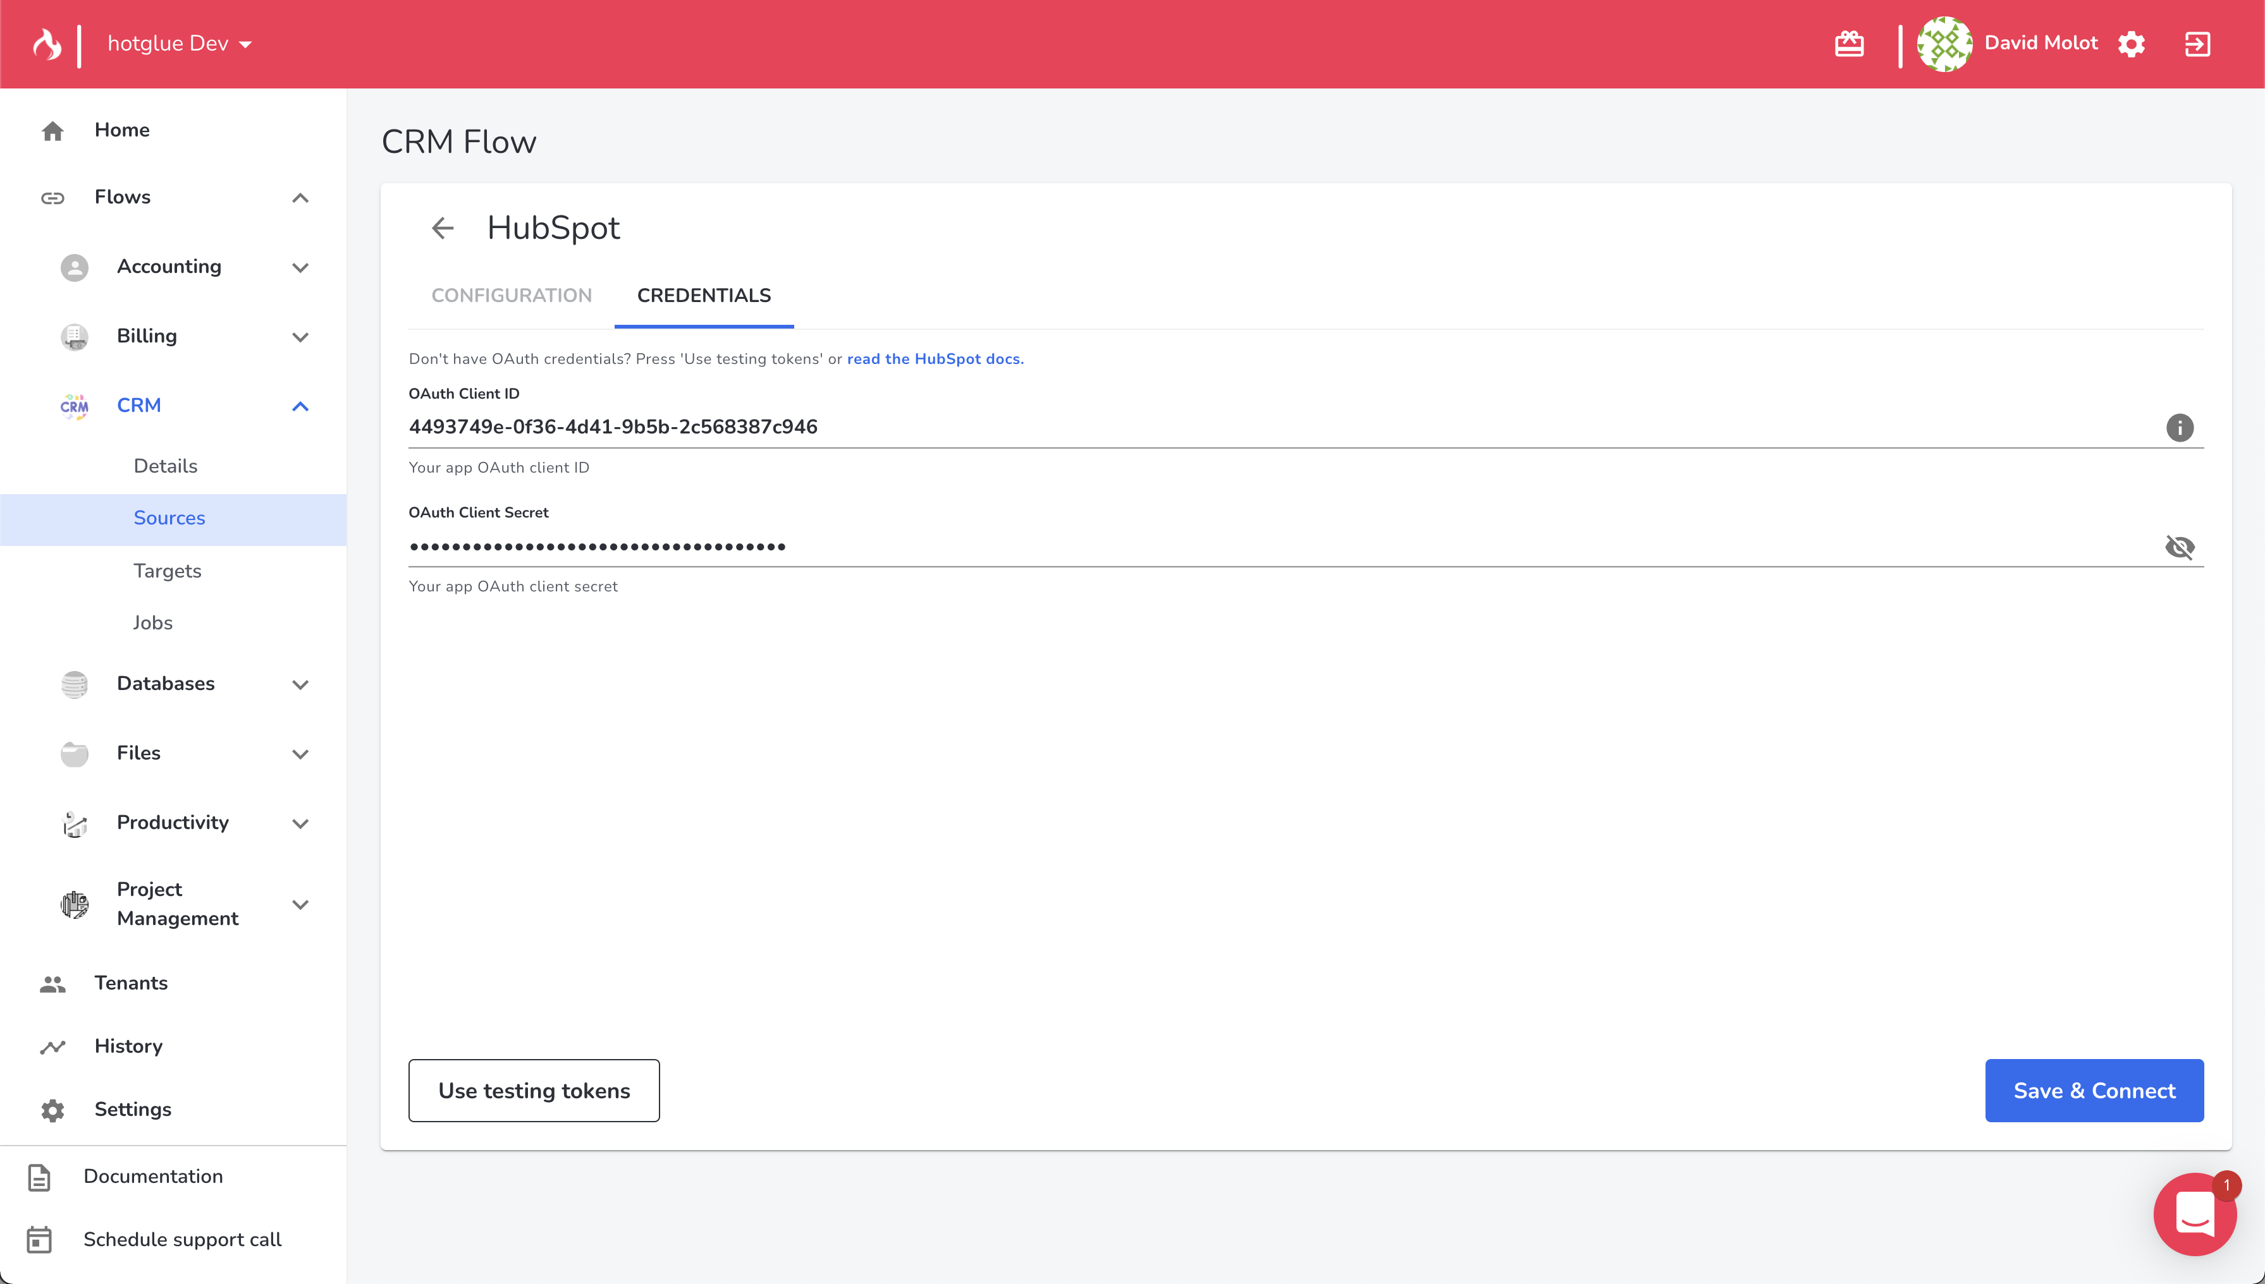Click the CRM flow icon

point(74,406)
